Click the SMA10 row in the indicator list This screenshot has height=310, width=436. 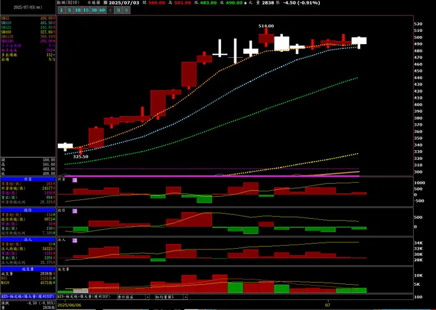(28, 23)
